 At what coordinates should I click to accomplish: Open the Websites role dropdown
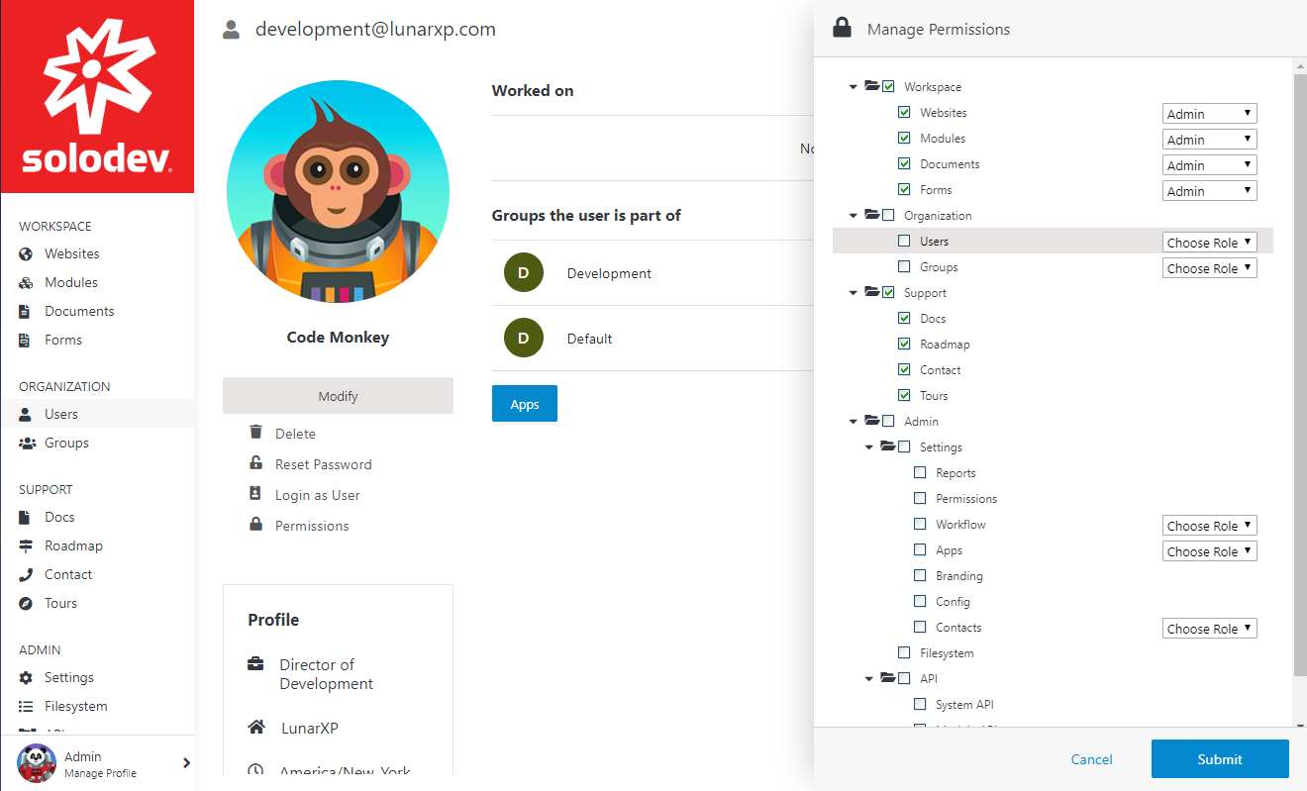[x=1209, y=114]
